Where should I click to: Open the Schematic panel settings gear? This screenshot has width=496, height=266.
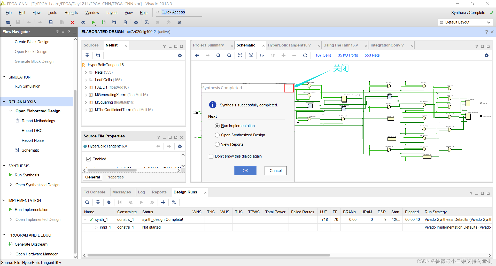point(486,55)
